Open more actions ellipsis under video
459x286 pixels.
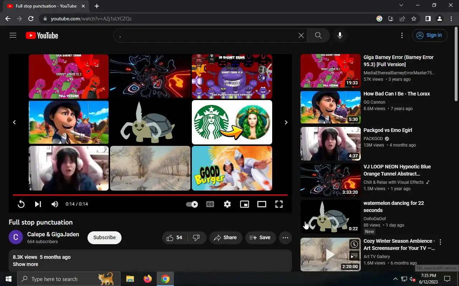pos(285,238)
